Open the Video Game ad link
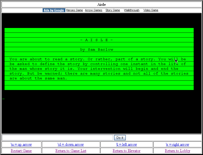 pyautogui.click(x=151, y=10)
